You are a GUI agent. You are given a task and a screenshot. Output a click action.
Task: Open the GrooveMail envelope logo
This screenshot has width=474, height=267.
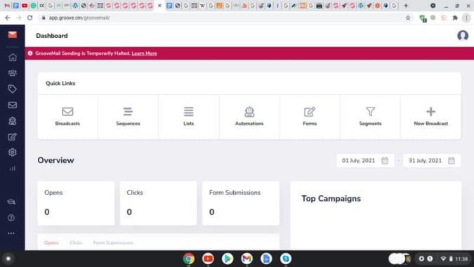point(13,34)
